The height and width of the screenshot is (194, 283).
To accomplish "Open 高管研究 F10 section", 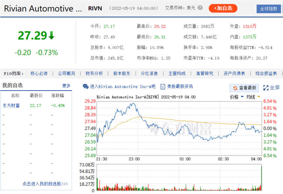I will [x=205, y=73].
